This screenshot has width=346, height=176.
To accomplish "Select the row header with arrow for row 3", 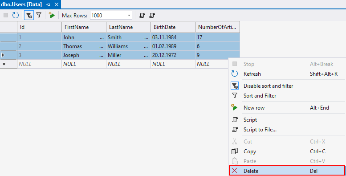I will 8,55.
